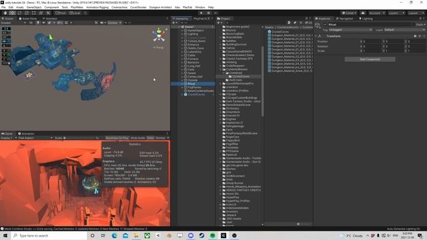This screenshot has width=427, height=240.
Task: Toggle Stats overlay in Game view
Action: tap(150, 138)
